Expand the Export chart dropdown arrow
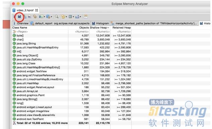 tap(80, 17)
